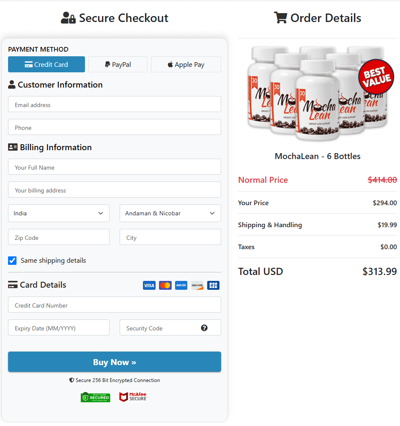Uncheck the Same shipping details checkbox
Viewport: 400px width, 426px height.
[x=11, y=261]
